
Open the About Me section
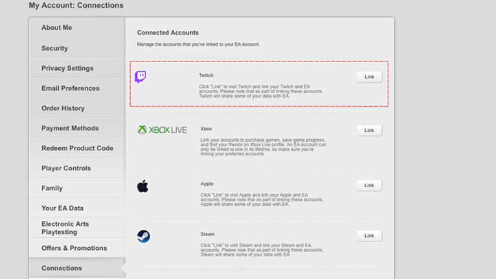[x=77, y=28]
